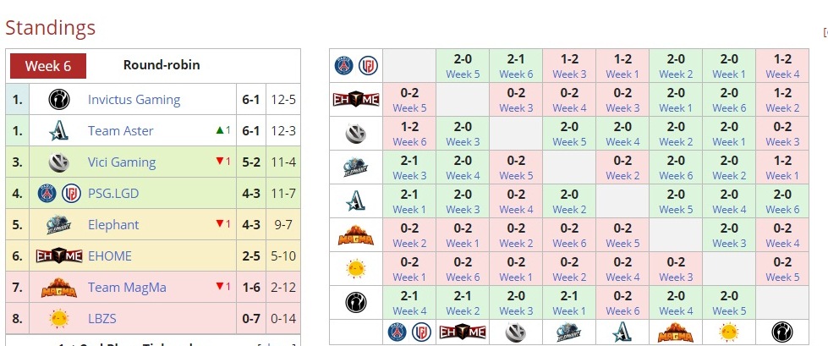Click Invictus Gaming logo in crosstable bottom row
This screenshot has width=828, height=346.
pos(782,332)
